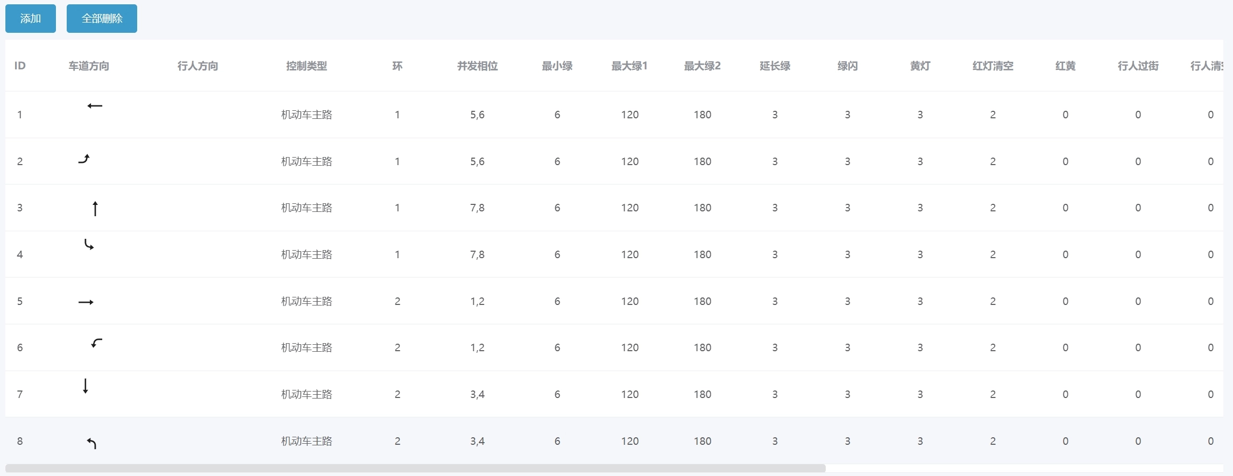Select the right arrow icon in row 5
Image resolution: width=1233 pixels, height=476 pixels.
[86, 302]
